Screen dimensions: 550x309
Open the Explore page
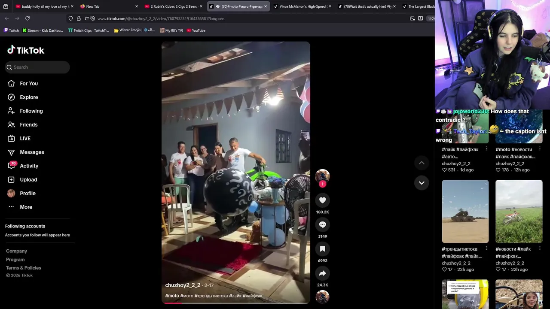click(29, 97)
